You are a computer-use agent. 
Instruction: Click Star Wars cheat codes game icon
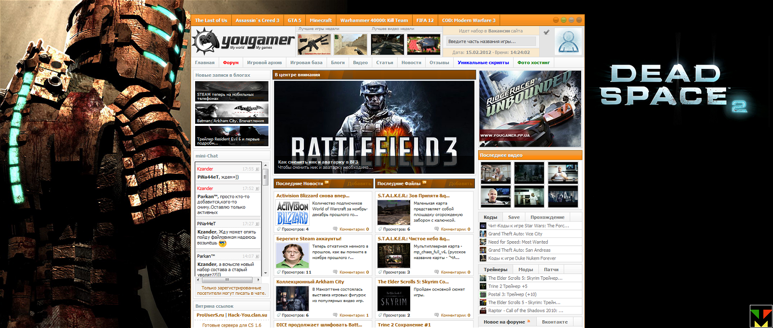483,226
